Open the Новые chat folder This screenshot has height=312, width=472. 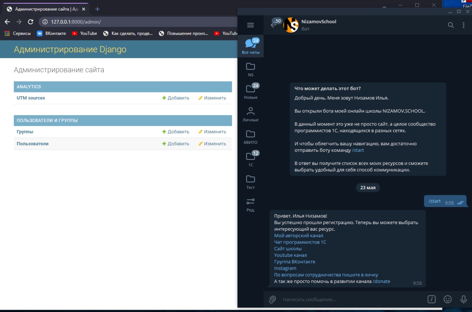click(250, 92)
